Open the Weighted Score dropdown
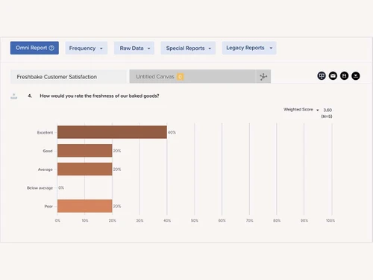 click(301, 110)
